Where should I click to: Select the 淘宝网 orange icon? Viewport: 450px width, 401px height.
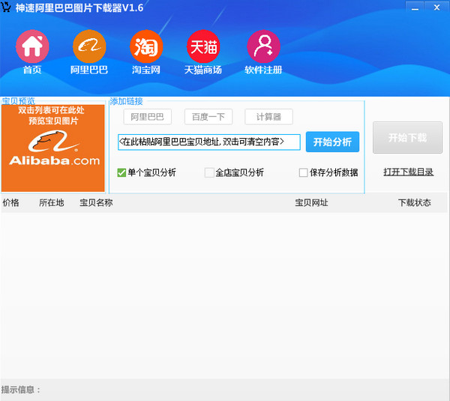[x=146, y=46]
